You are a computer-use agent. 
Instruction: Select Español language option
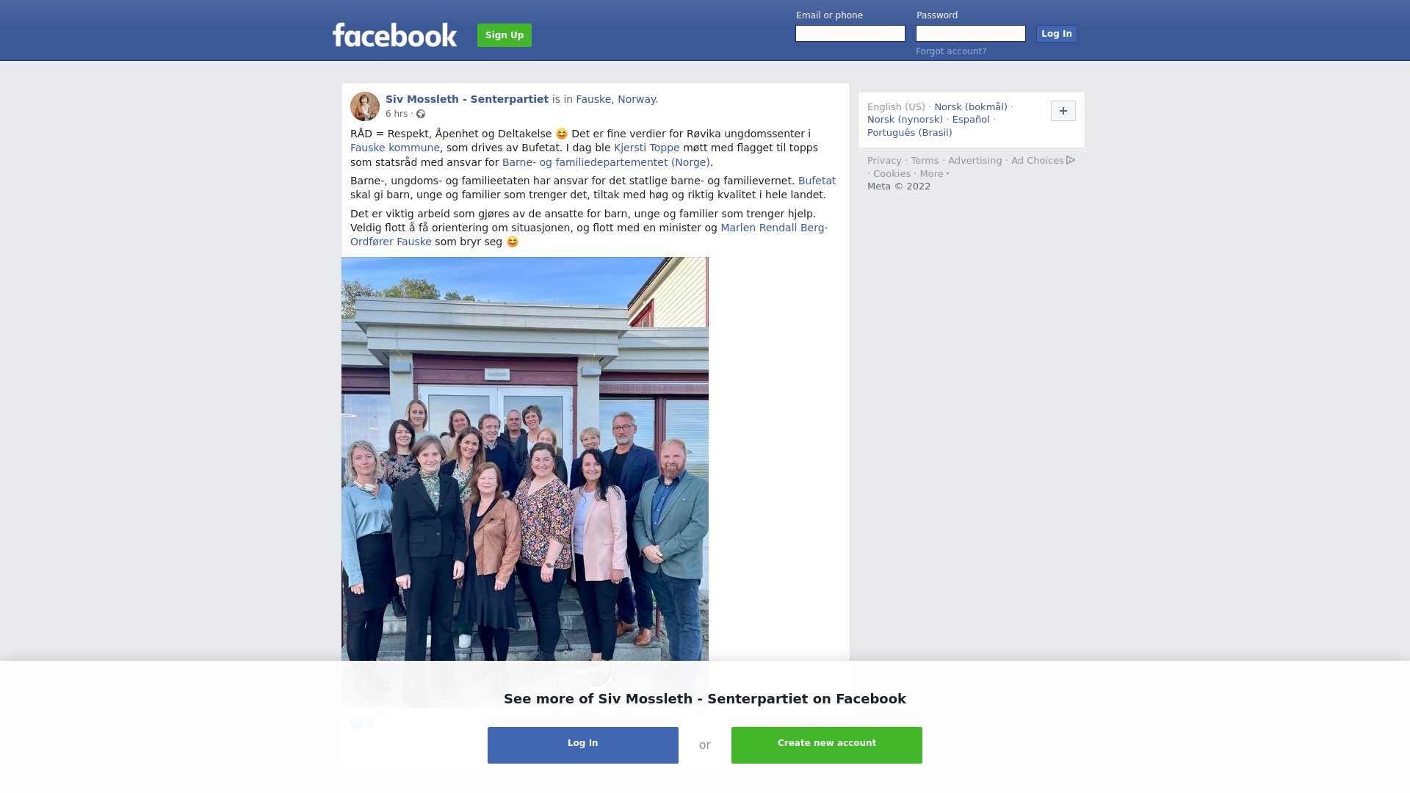[971, 120]
